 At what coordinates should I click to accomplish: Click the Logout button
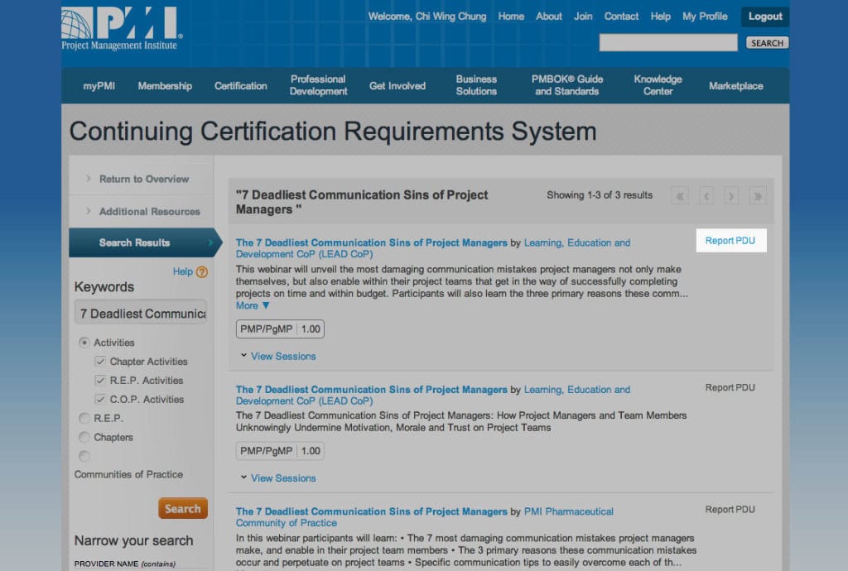764,17
